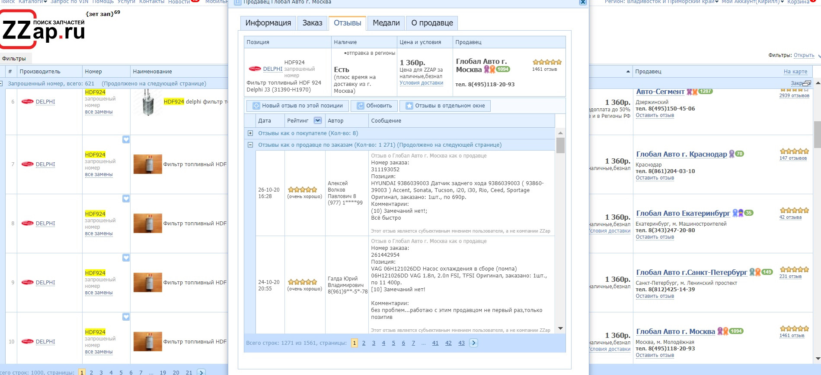
Task: Click DELPHI logo in row 10
Action: coord(27,342)
